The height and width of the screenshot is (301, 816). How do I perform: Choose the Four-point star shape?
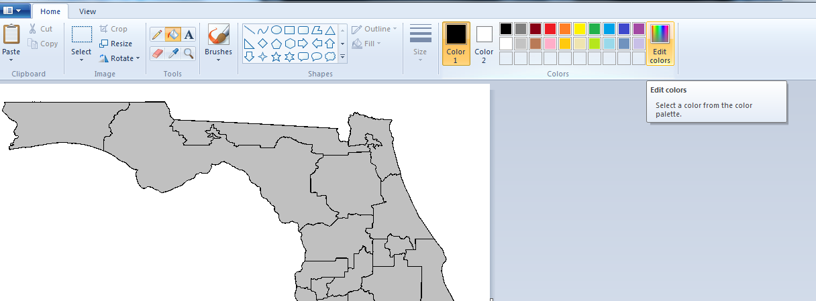[x=262, y=57]
